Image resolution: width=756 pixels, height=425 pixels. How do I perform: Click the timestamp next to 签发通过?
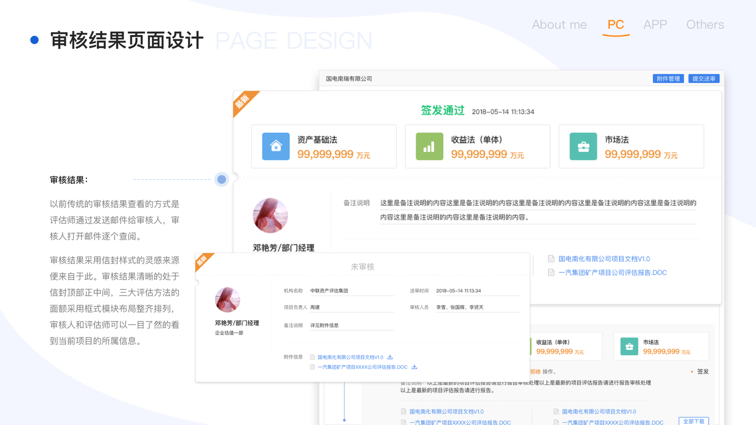[503, 112]
